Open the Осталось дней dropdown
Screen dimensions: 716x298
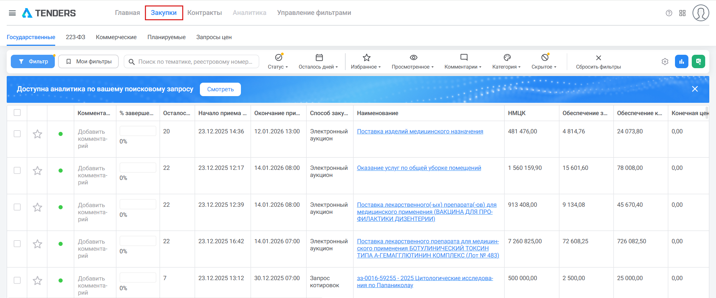click(318, 61)
